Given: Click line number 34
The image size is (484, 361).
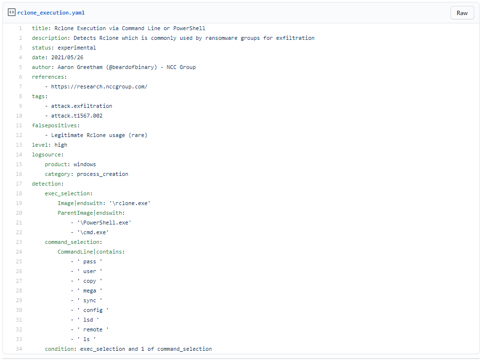Looking at the screenshot, I should [x=19, y=349].
